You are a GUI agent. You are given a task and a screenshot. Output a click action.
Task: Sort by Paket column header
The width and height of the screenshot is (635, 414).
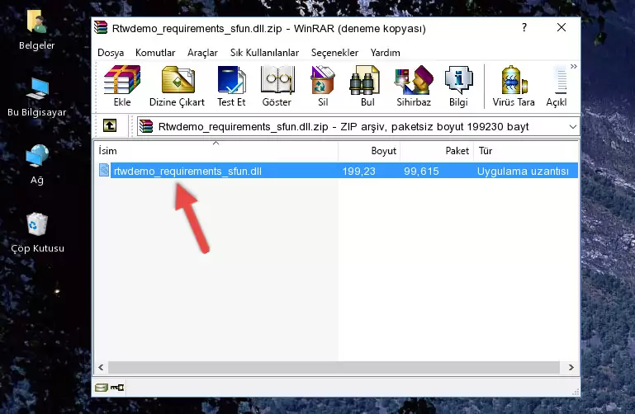click(437, 151)
